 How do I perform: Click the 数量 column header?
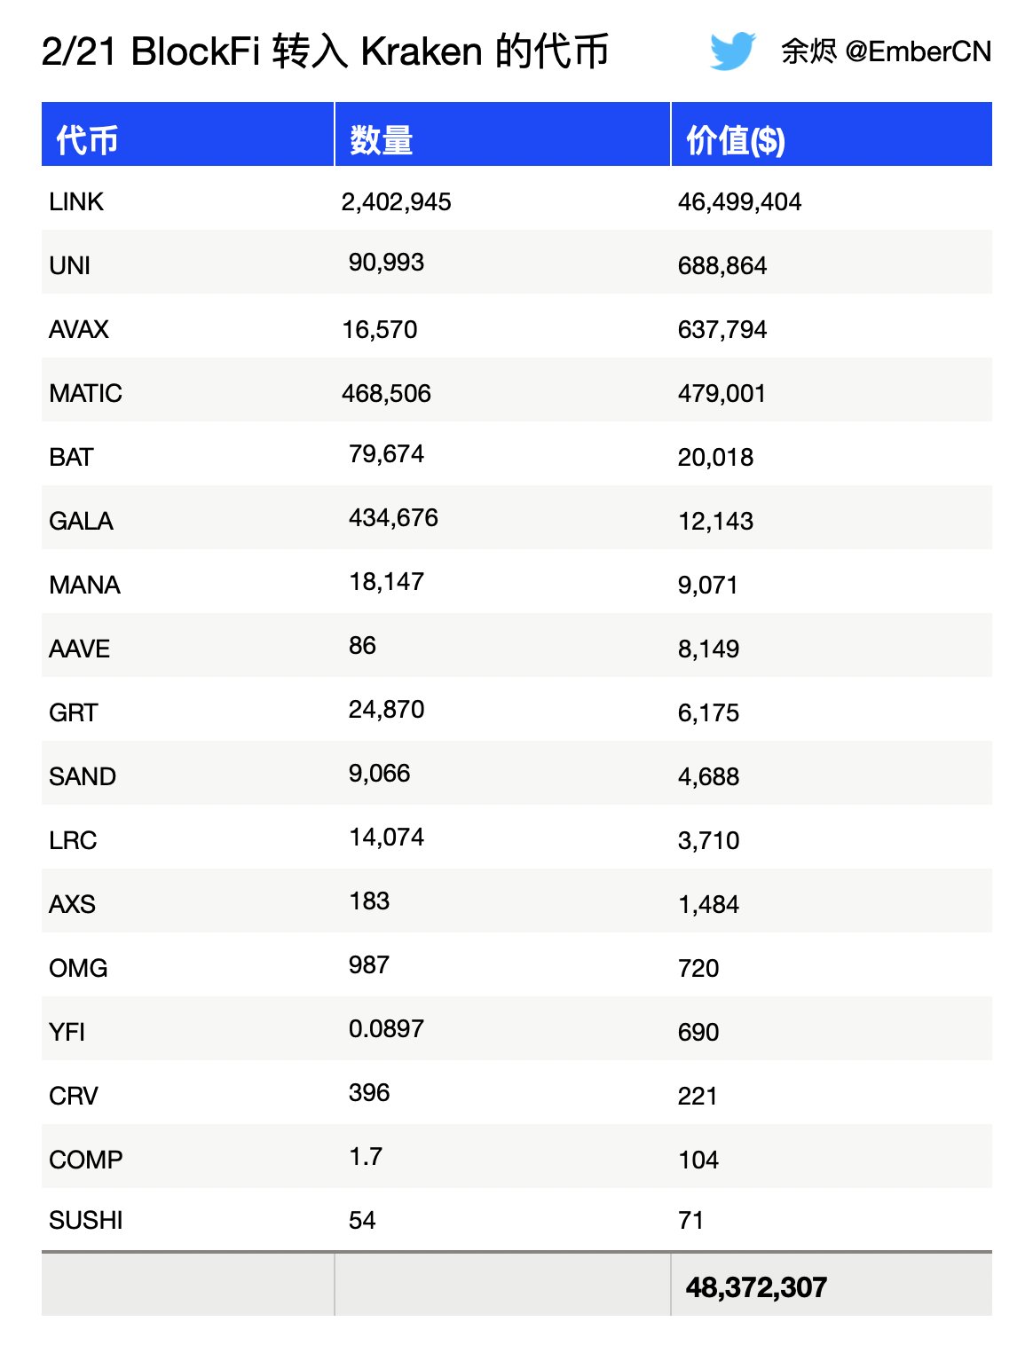[x=382, y=140]
